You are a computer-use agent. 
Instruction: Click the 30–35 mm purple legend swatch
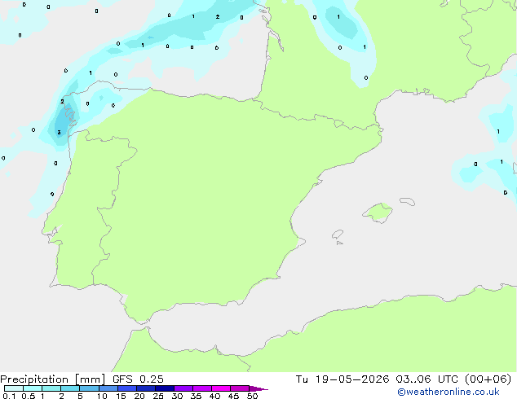[183, 388]
